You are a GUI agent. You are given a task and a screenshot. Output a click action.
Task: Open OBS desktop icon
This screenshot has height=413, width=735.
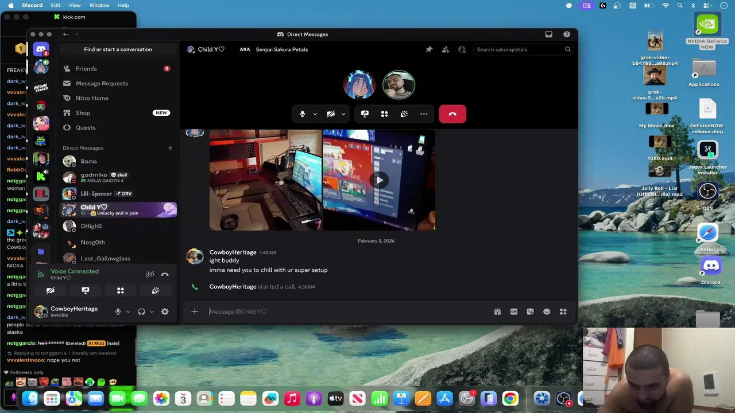click(x=707, y=196)
